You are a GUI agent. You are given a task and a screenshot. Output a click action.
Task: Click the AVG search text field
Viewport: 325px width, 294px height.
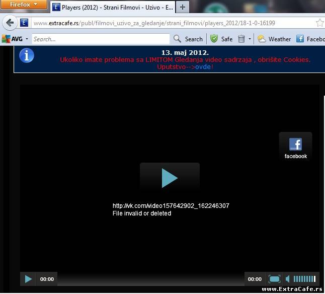point(101,39)
